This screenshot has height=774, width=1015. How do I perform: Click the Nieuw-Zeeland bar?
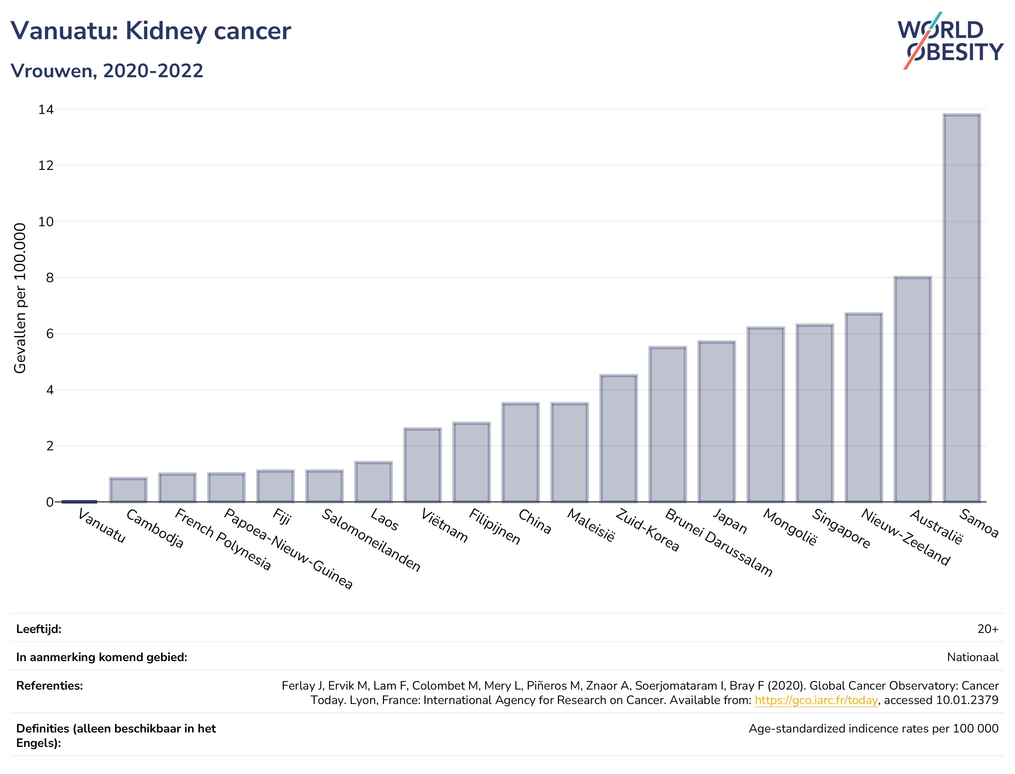[x=864, y=407]
